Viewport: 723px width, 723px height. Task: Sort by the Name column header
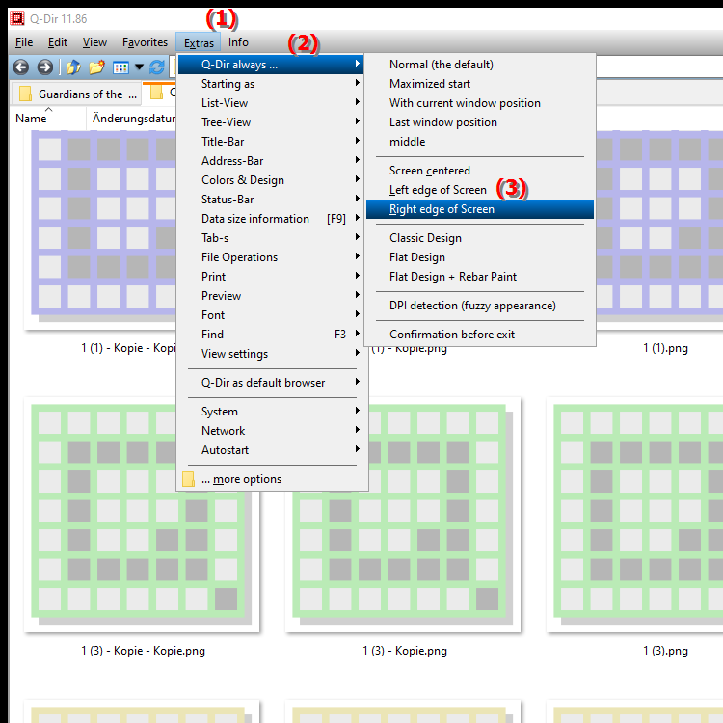click(47, 119)
